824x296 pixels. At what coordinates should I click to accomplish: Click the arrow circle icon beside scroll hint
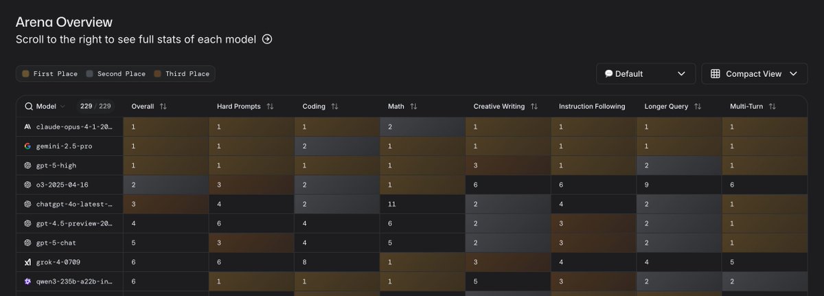(x=267, y=39)
